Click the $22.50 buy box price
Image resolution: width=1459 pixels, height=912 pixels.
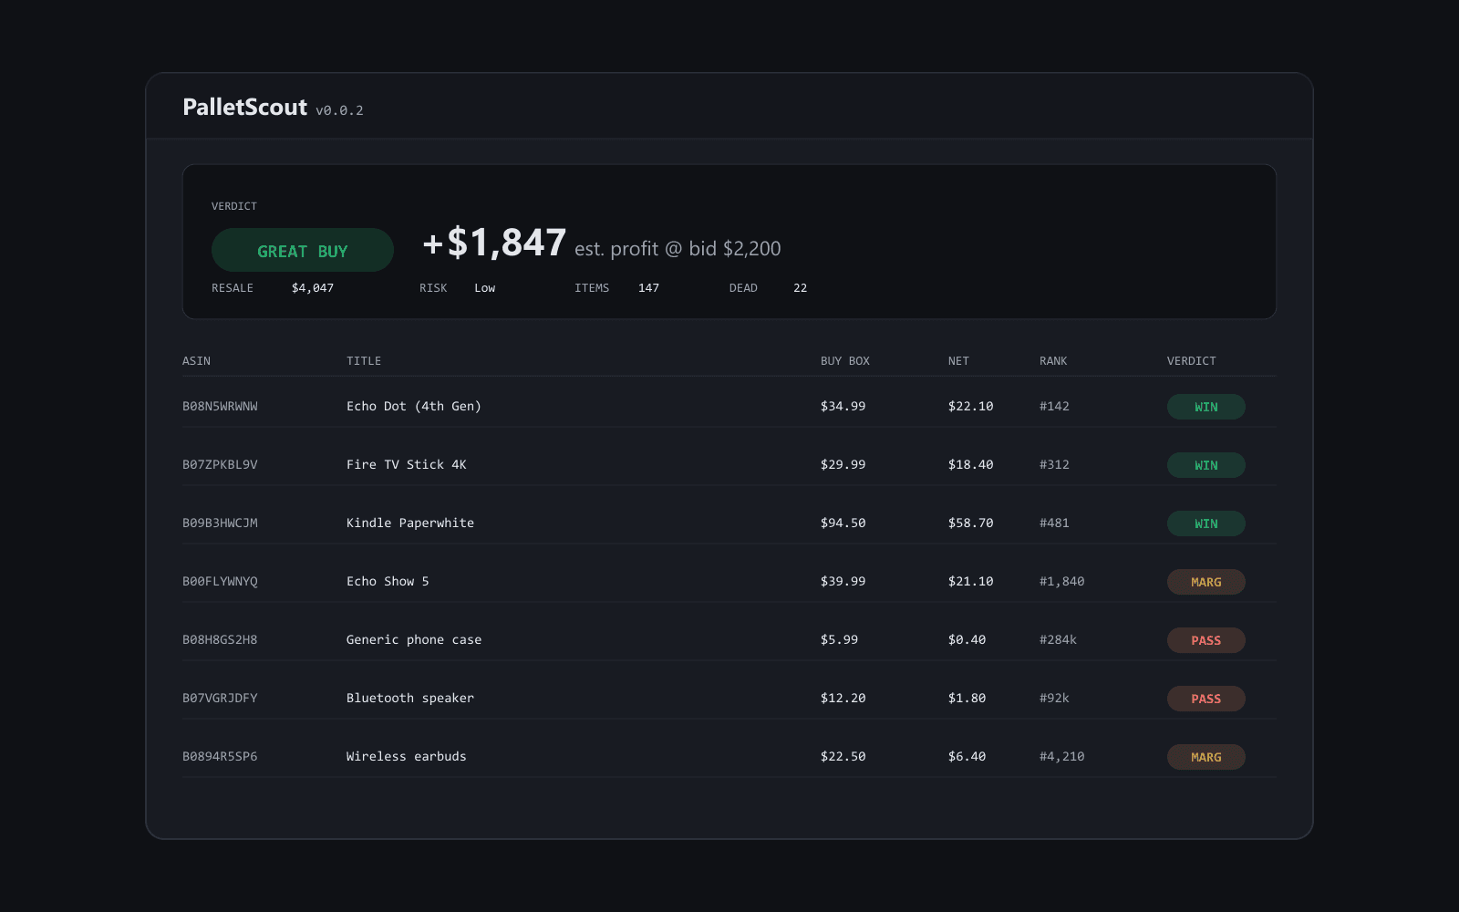[x=843, y=757]
